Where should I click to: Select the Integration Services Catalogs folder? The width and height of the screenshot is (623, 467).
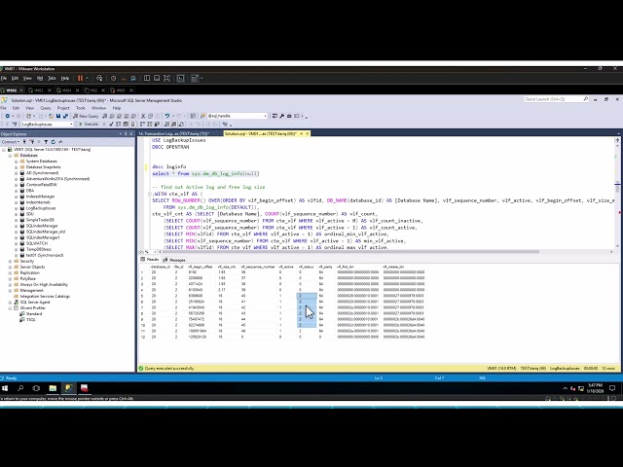tap(45, 296)
